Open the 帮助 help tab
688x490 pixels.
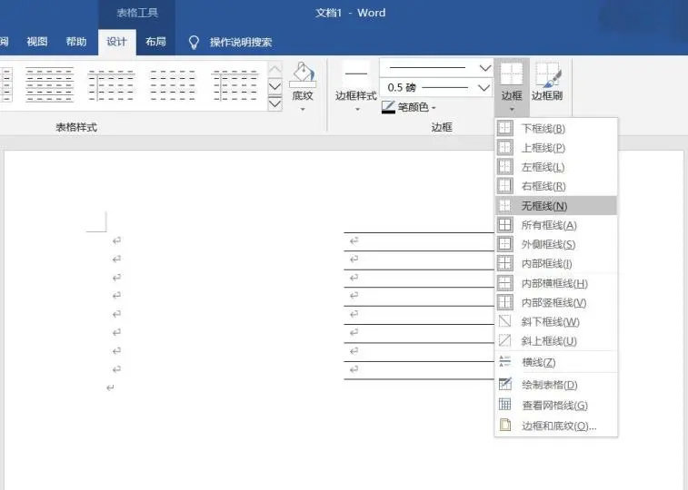pos(76,42)
